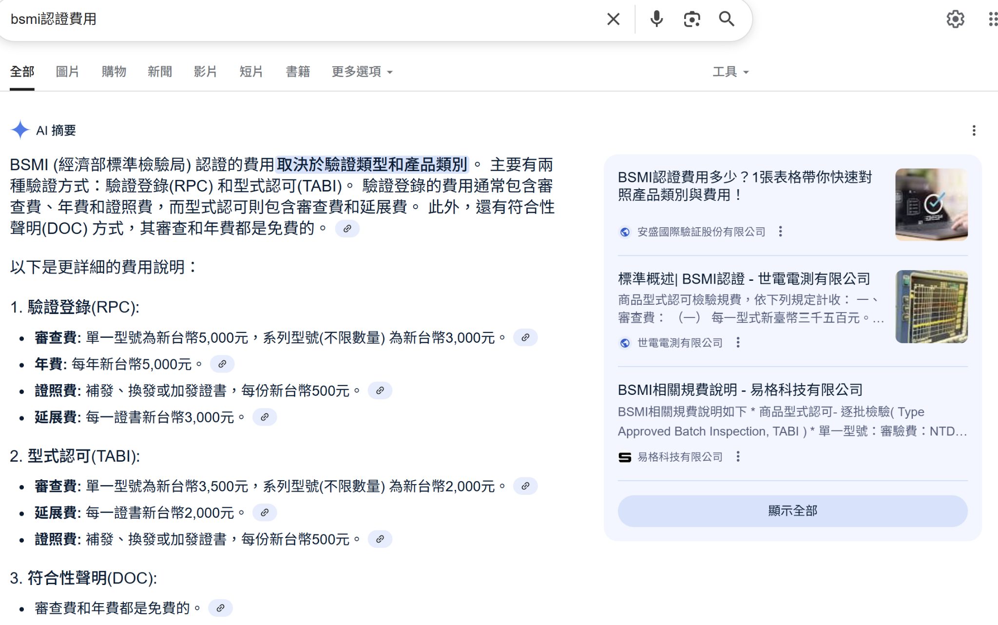Open 標準概述| BSMI認證 - 世電電測有限公司 link
The height and width of the screenshot is (625, 998).
[x=744, y=279]
